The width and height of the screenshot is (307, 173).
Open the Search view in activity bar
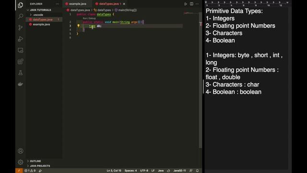click(20, 16)
